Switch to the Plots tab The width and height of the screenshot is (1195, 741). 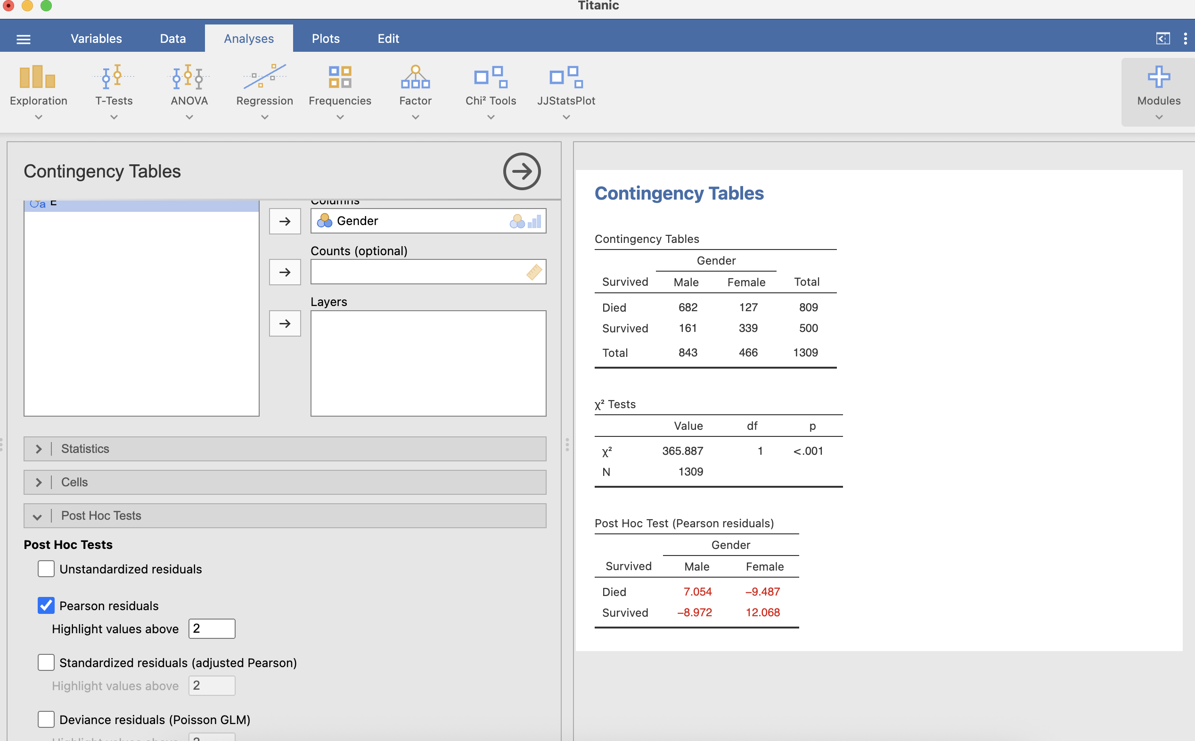(x=325, y=39)
